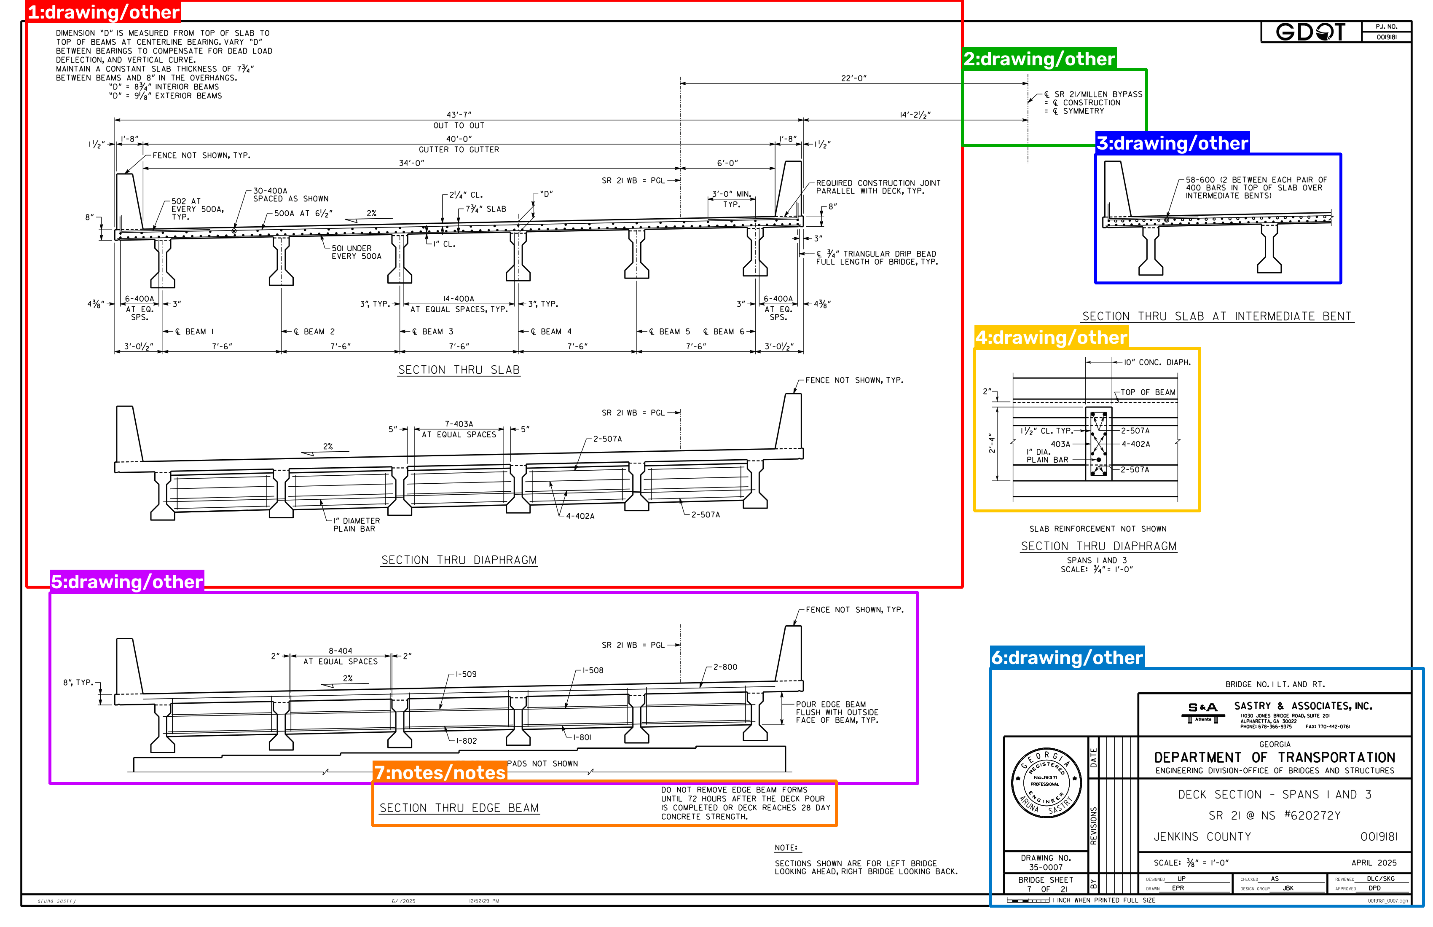
Task: Select the "14-400A" bar callout
Action: tap(459, 299)
